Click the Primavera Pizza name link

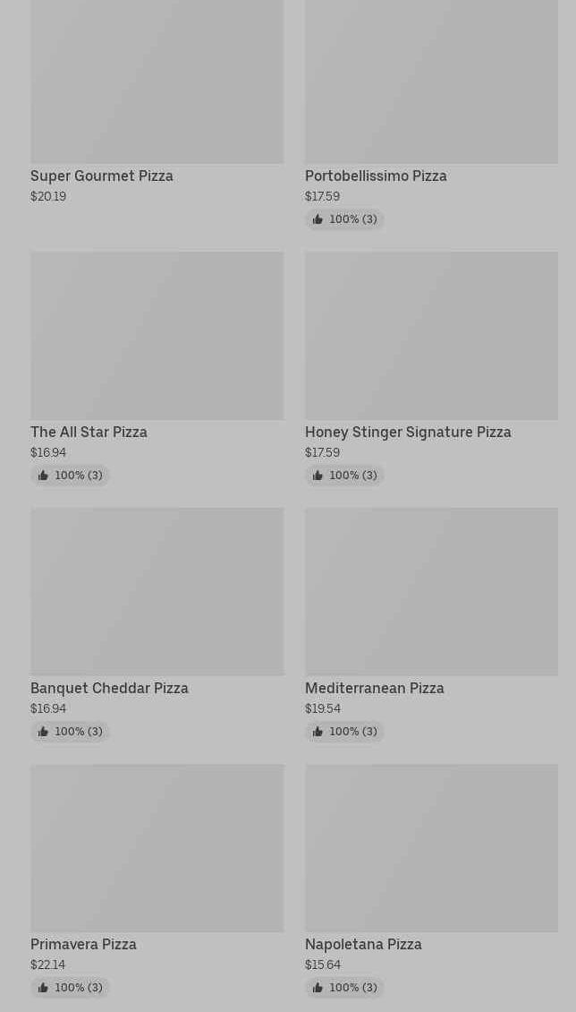[83, 945]
